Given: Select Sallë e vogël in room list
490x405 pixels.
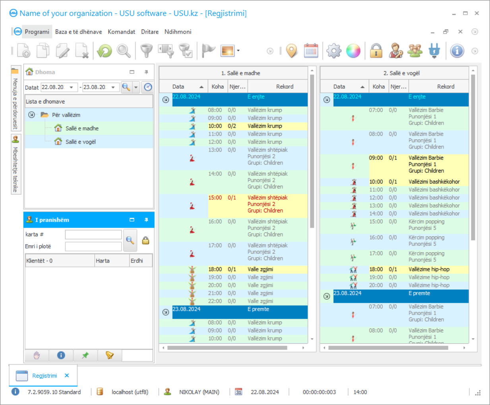Looking at the screenshot, I should [81, 142].
